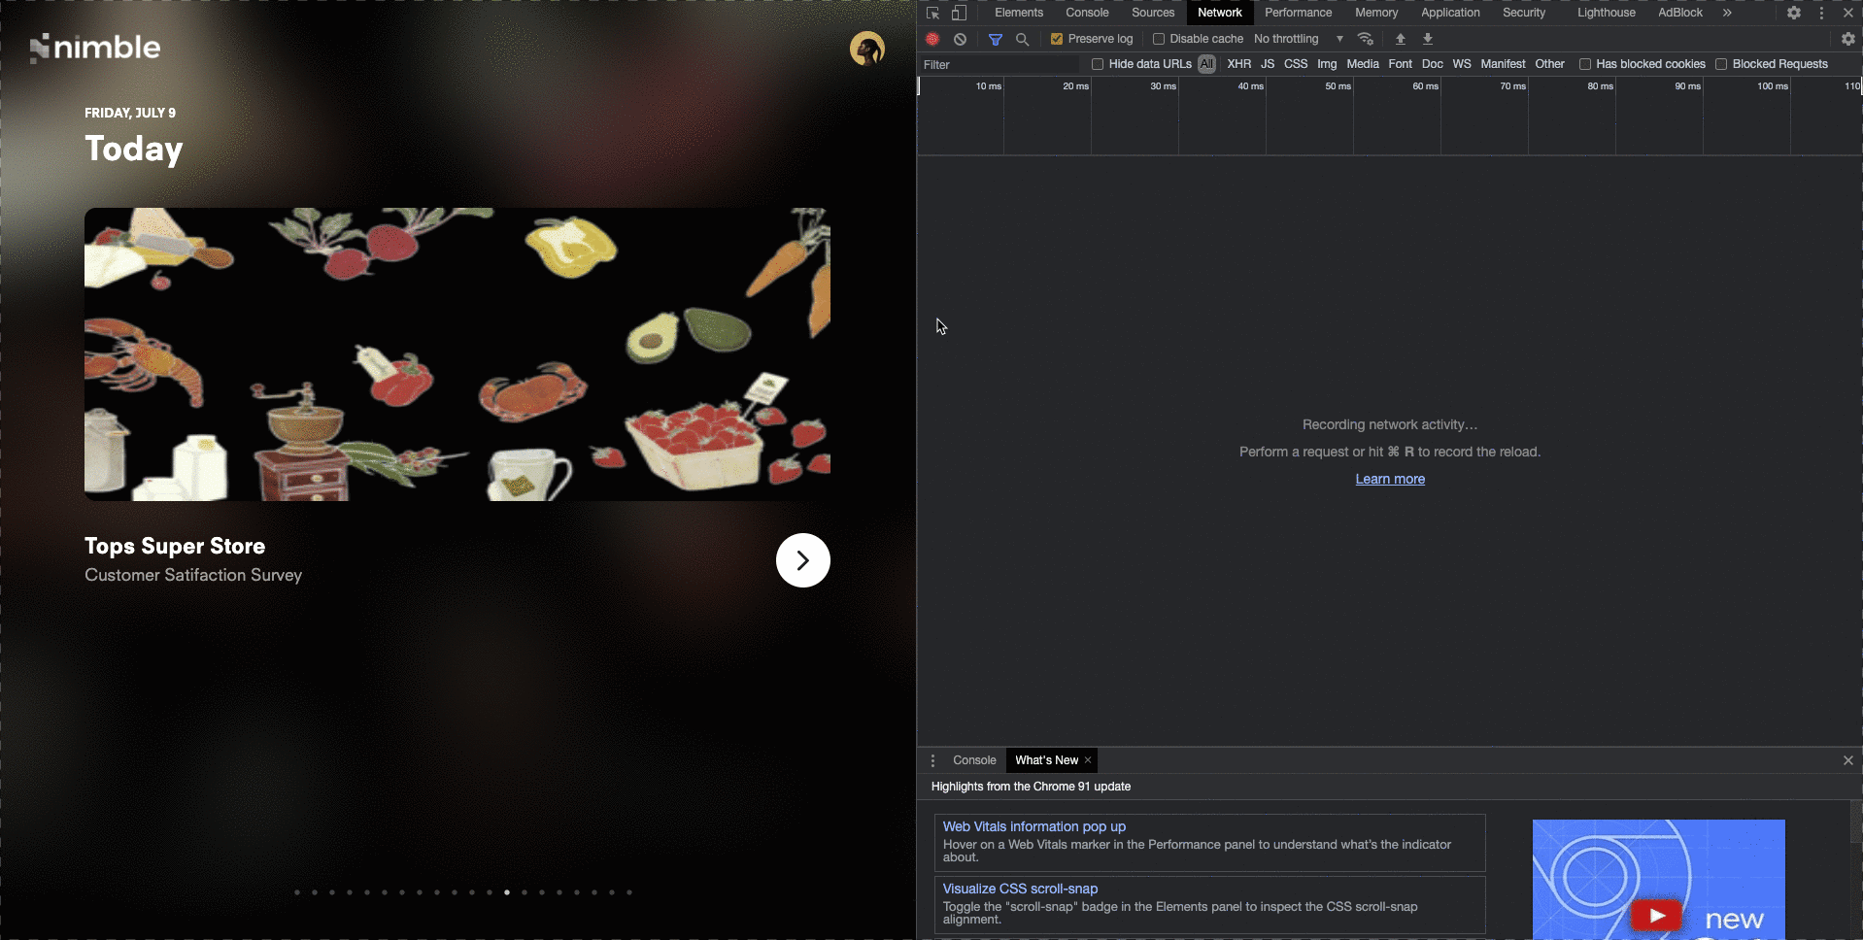
Task: Open network search magnifier icon
Action: (1022, 39)
